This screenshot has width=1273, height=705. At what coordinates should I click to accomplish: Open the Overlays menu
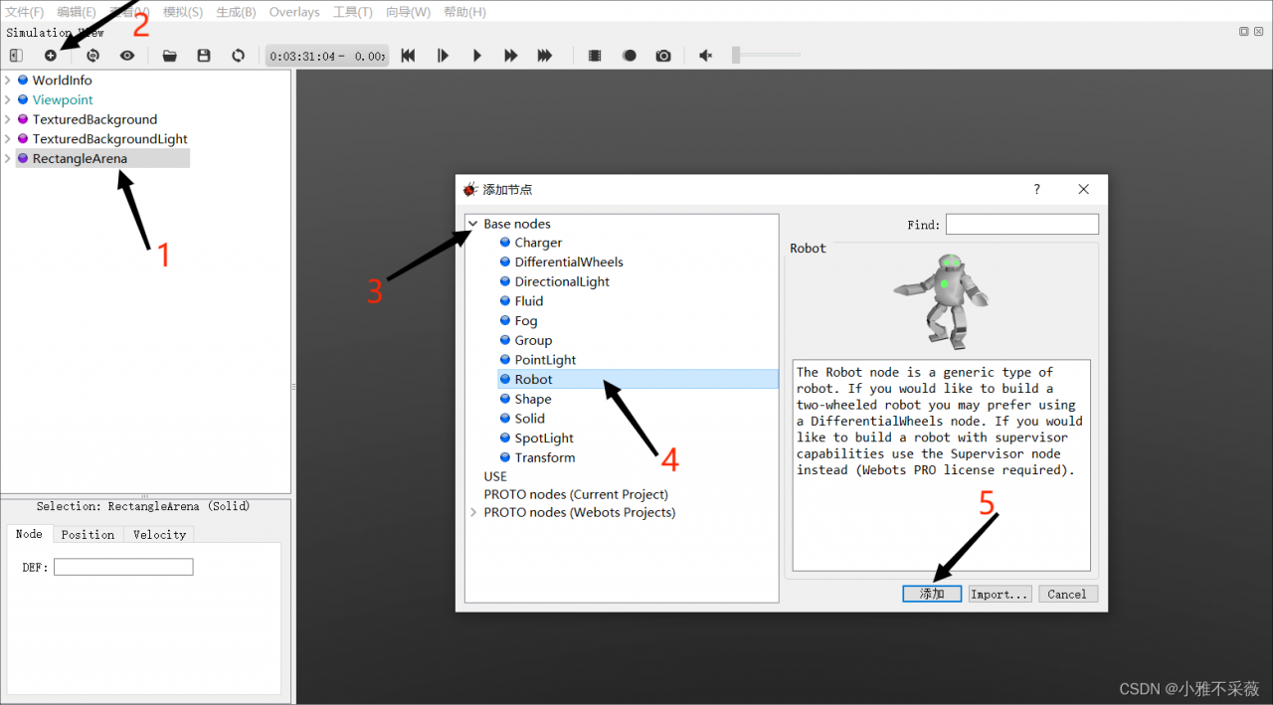[x=294, y=12]
